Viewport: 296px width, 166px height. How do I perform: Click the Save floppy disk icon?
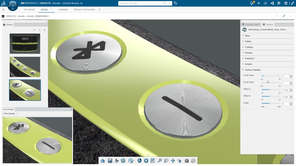110,160
